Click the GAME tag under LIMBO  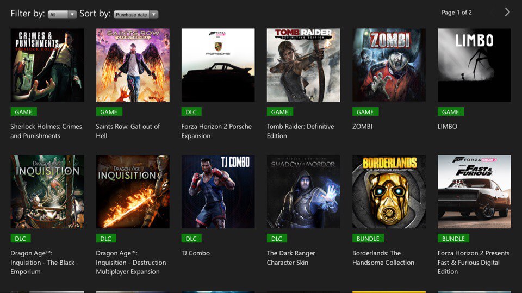[x=450, y=112]
